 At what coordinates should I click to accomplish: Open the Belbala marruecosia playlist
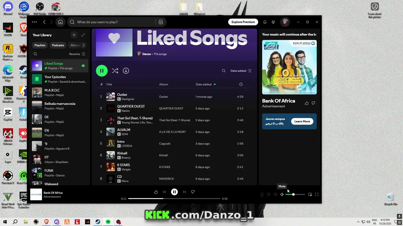tap(60, 106)
